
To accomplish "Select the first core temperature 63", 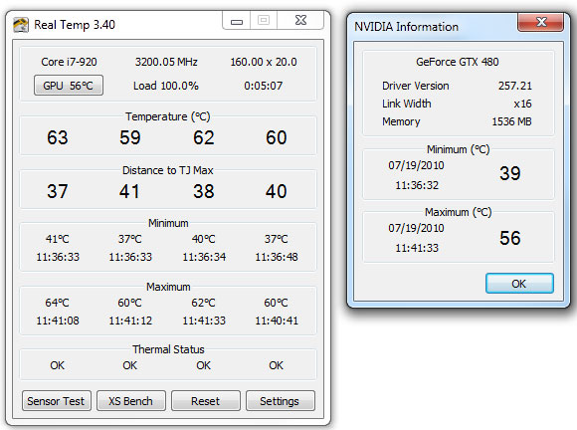I will click(58, 137).
